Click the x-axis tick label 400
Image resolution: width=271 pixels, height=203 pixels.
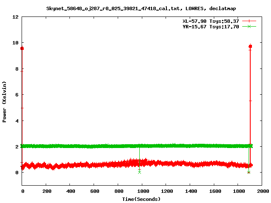(x=71, y=191)
